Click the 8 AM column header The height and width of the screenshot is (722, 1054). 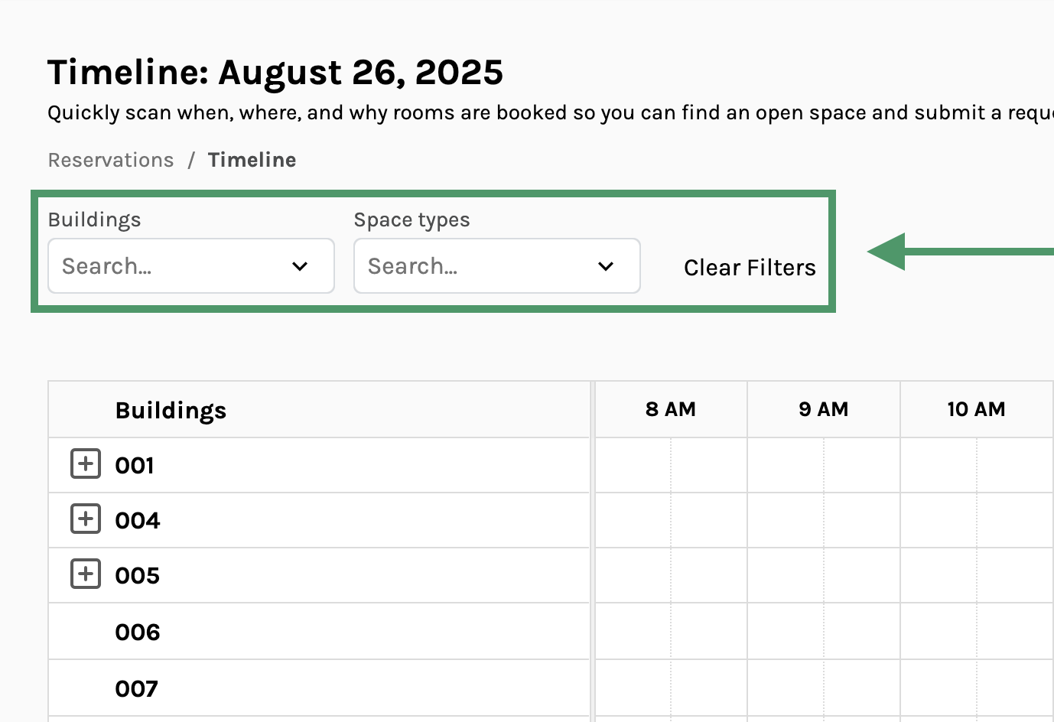671,409
